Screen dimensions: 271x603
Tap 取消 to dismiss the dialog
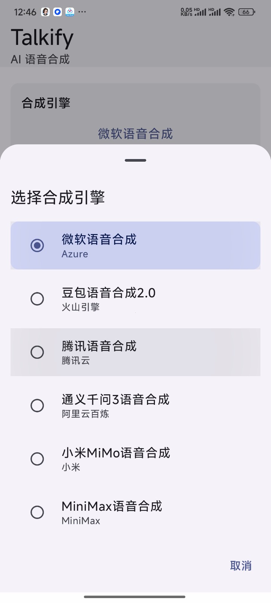241,566
